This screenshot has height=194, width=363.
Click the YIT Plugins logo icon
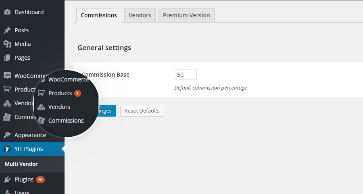[x=7, y=149]
